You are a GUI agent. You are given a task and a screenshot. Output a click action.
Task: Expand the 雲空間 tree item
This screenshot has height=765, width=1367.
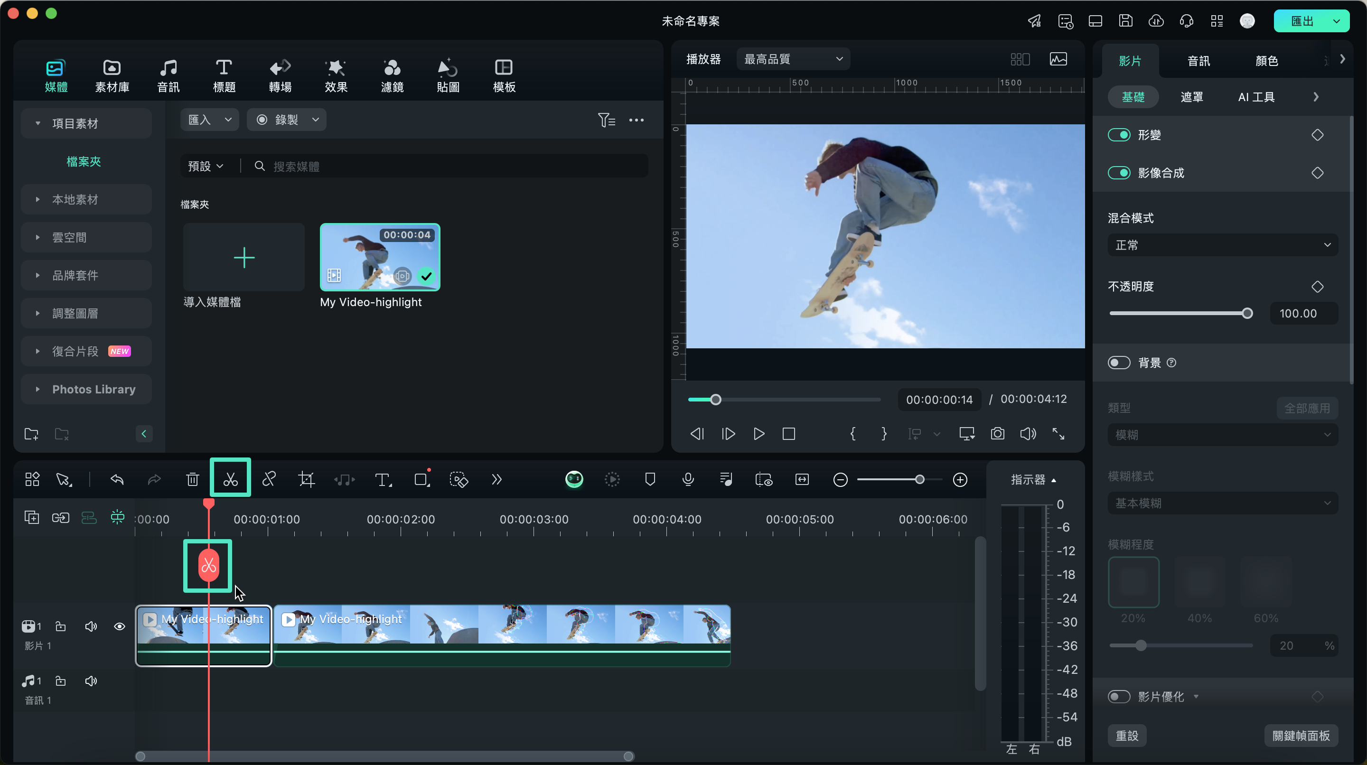[86, 238]
